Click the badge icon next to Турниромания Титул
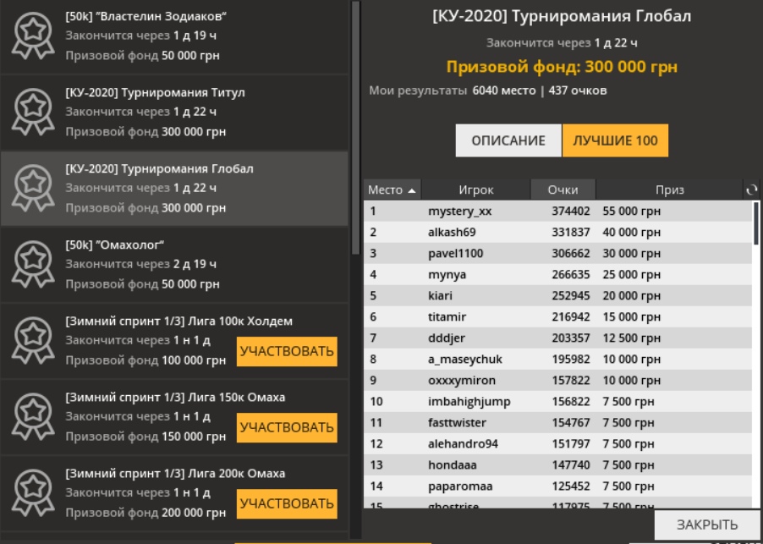 [x=33, y=112]
